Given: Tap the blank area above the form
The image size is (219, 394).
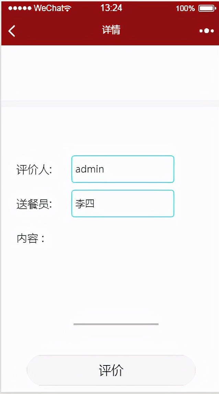Looking at the screenshot, I should (110, 72).
